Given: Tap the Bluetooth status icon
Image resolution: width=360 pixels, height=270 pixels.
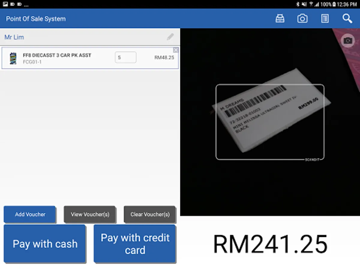Looking at the screenshot, I should coord(298,4).
